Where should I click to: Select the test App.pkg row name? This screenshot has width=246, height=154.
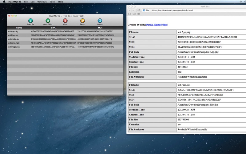(13, 31)
